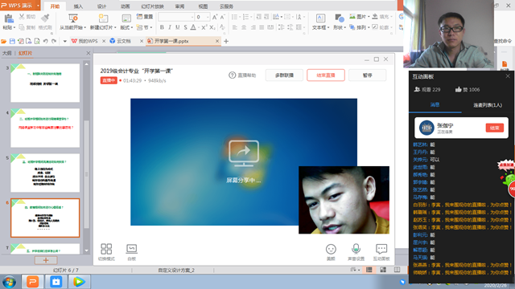
Task: Click the Reset slide icon
Action: pos(139,16)
